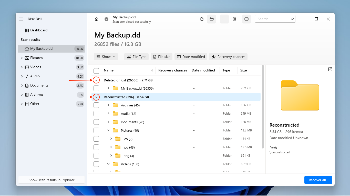Expand the Pictures category in the sidebar
The image size is (350, 196).
pyautogui.click(x=22, y=58)
